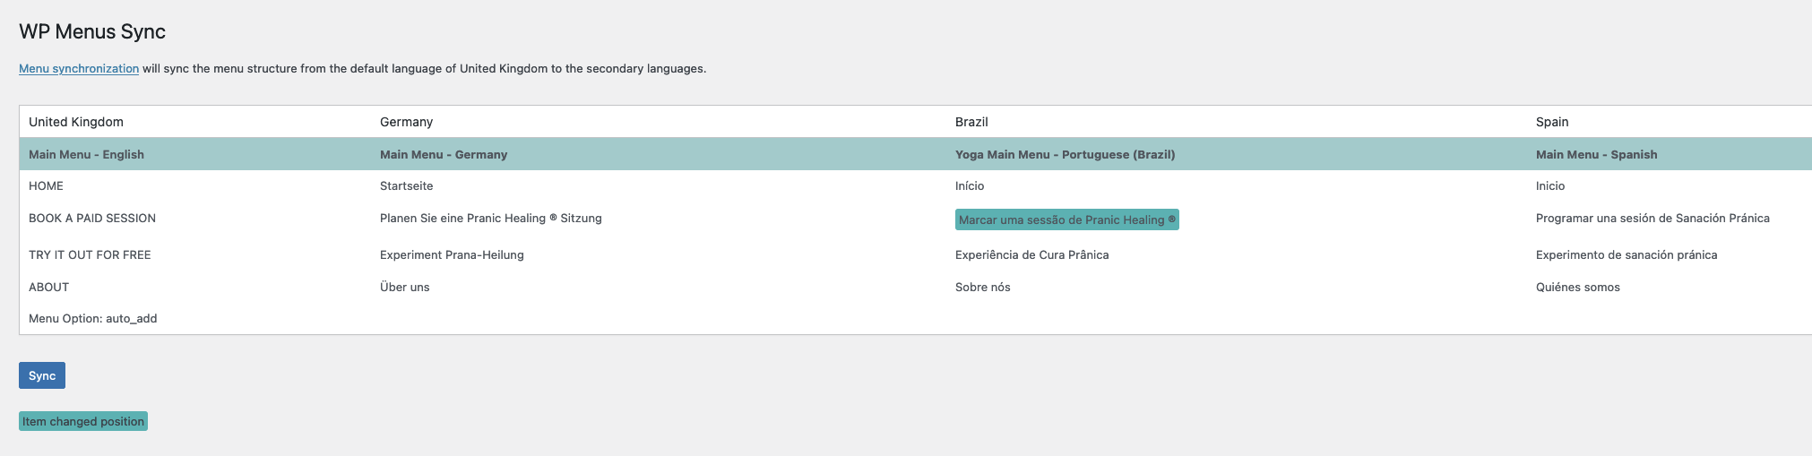Click the Item changed position legend badge

83,421
